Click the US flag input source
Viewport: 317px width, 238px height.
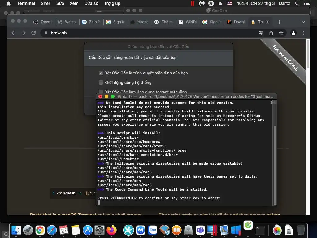(x=230, y=3)
